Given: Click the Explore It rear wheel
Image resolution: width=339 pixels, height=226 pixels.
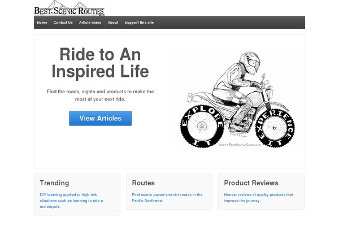Looking at the screenshot, I should pyautogui.click(x=202, y=126).
